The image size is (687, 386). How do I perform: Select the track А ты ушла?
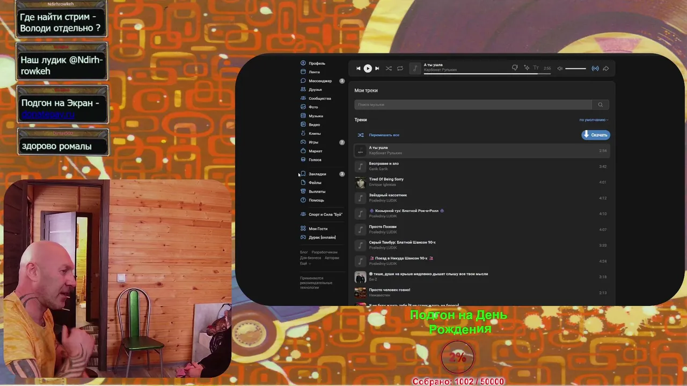482,151
